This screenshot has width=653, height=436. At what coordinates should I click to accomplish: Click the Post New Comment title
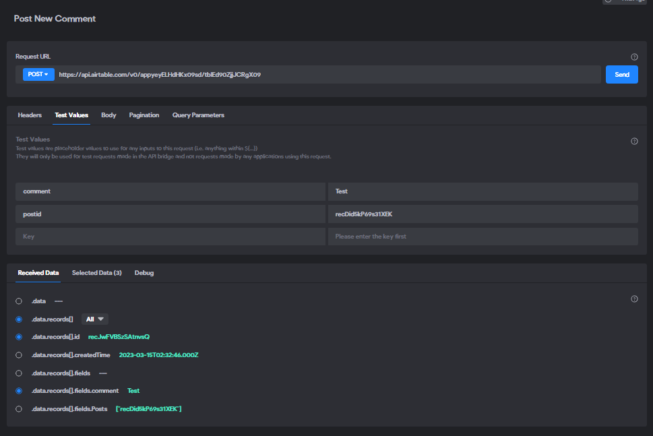pos(55,19)
